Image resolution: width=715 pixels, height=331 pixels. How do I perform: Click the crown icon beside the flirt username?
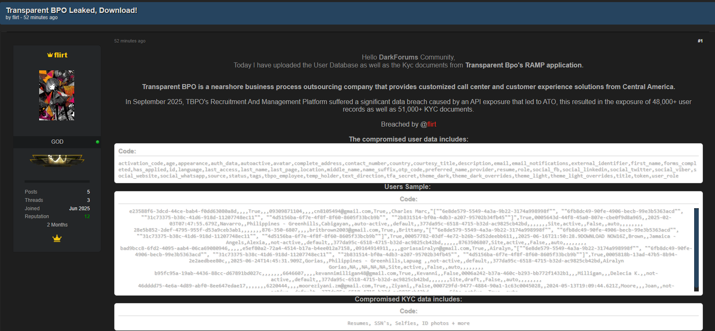pos(50,55)
